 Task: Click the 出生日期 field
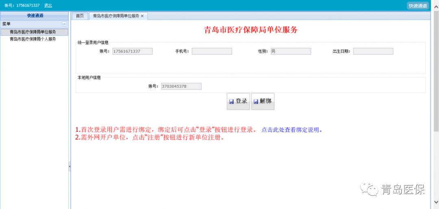tap(373, 51)
